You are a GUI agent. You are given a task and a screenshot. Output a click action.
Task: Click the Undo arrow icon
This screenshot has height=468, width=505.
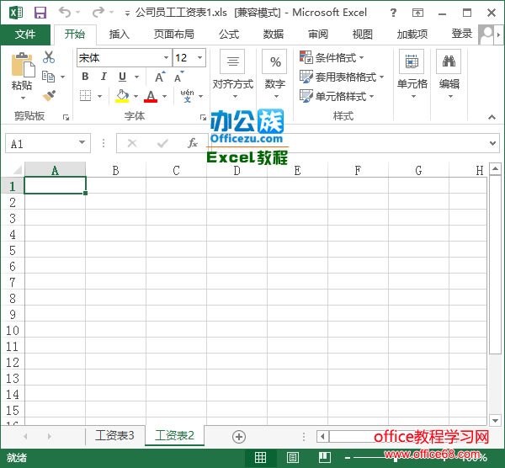[65, 13]
